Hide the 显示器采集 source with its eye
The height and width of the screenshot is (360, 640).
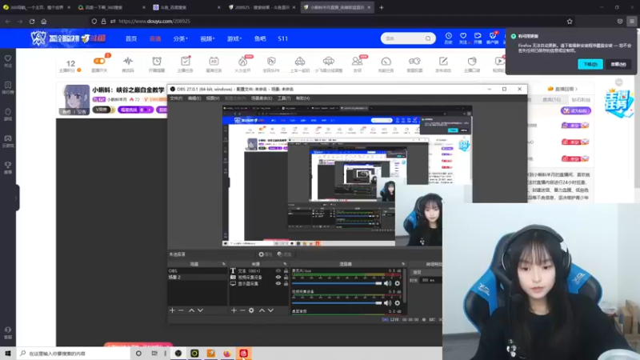pos(278,283)
